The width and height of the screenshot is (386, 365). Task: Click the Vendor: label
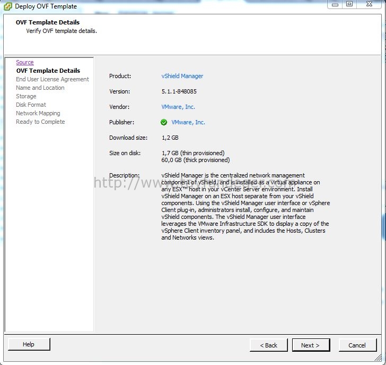[119, 107]
